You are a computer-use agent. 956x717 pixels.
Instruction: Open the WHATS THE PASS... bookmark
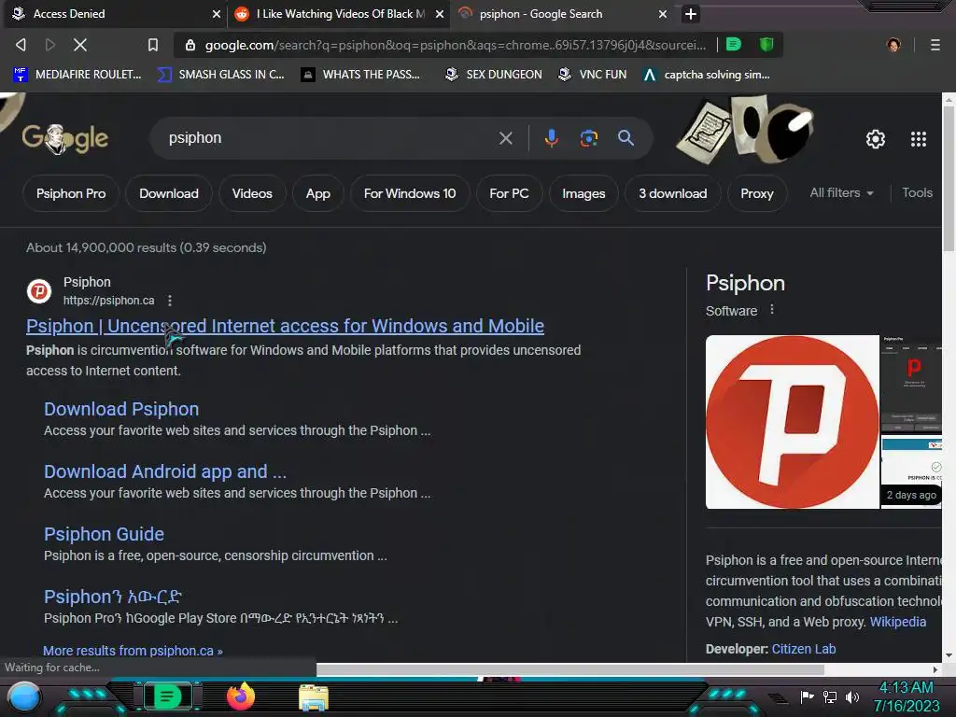(360, 75)
